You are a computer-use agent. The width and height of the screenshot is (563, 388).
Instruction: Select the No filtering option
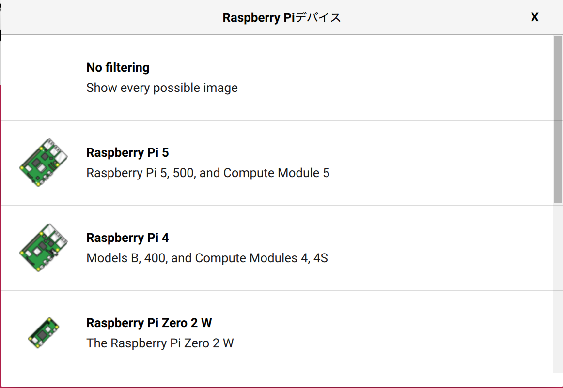(118, 68)
